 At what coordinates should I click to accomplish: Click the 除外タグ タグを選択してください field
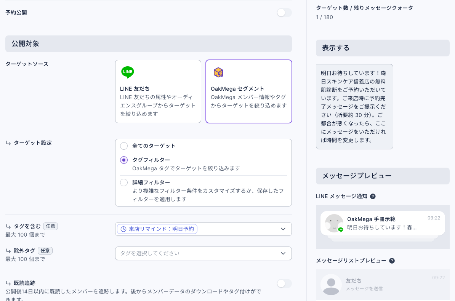[x=203, y=253]
